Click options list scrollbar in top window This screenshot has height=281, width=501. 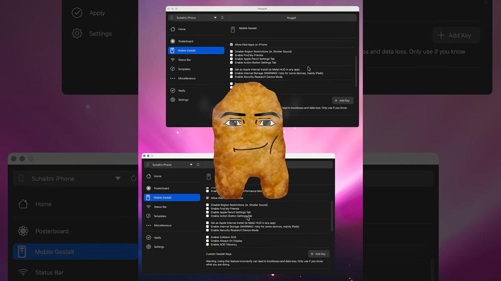pos(356,71)
